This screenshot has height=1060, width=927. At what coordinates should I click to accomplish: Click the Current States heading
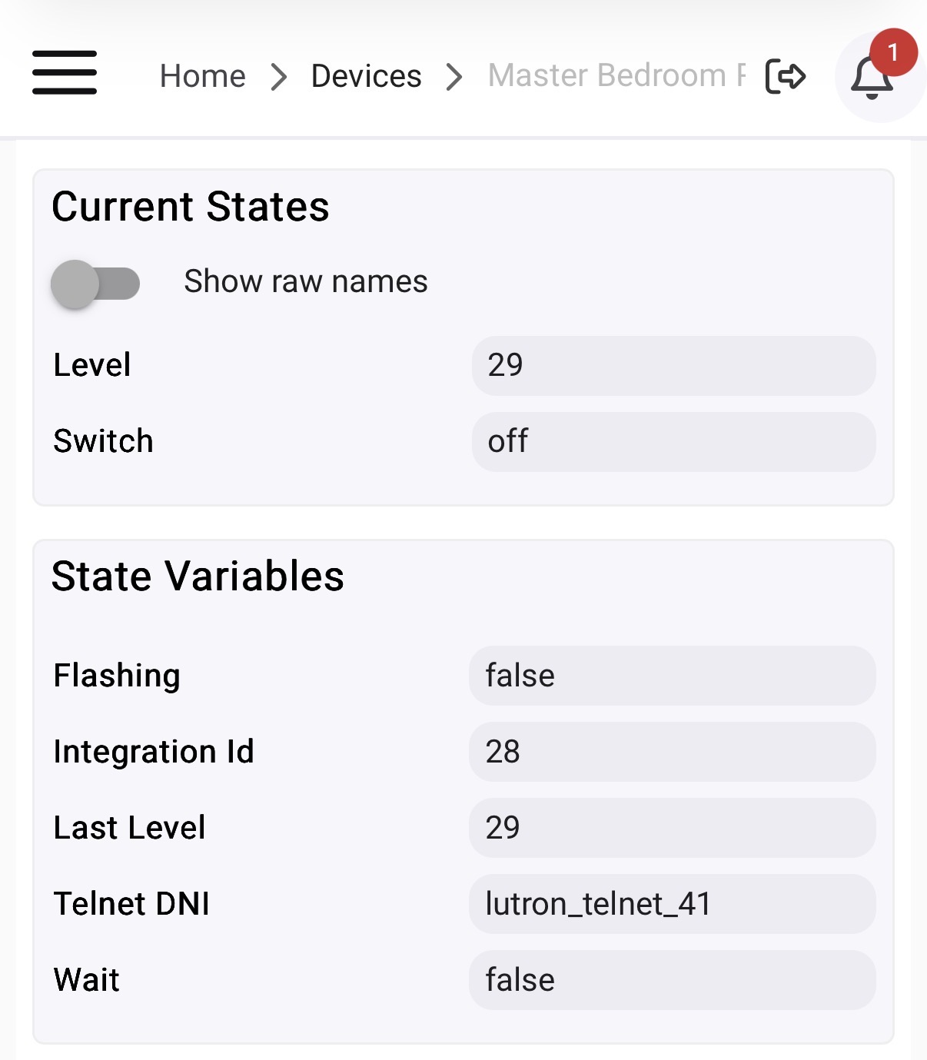(191, 207)
